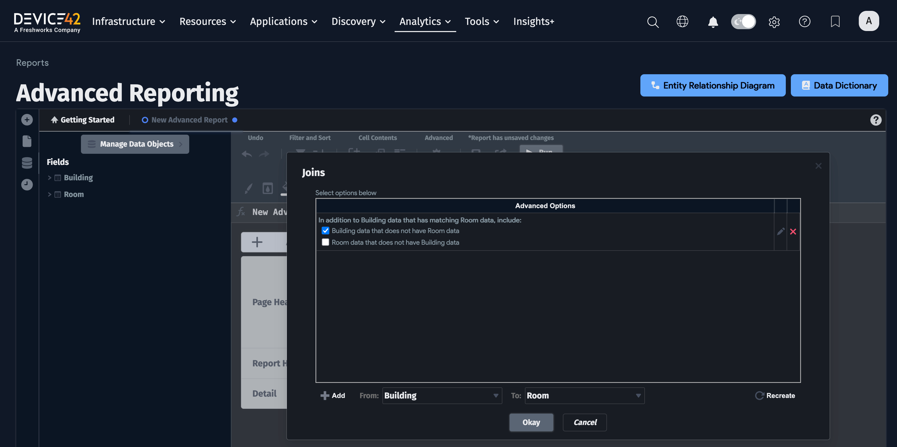Switch to the New Advanced Report tab
This screenshot has width=897, height=447.
[189, 120]
